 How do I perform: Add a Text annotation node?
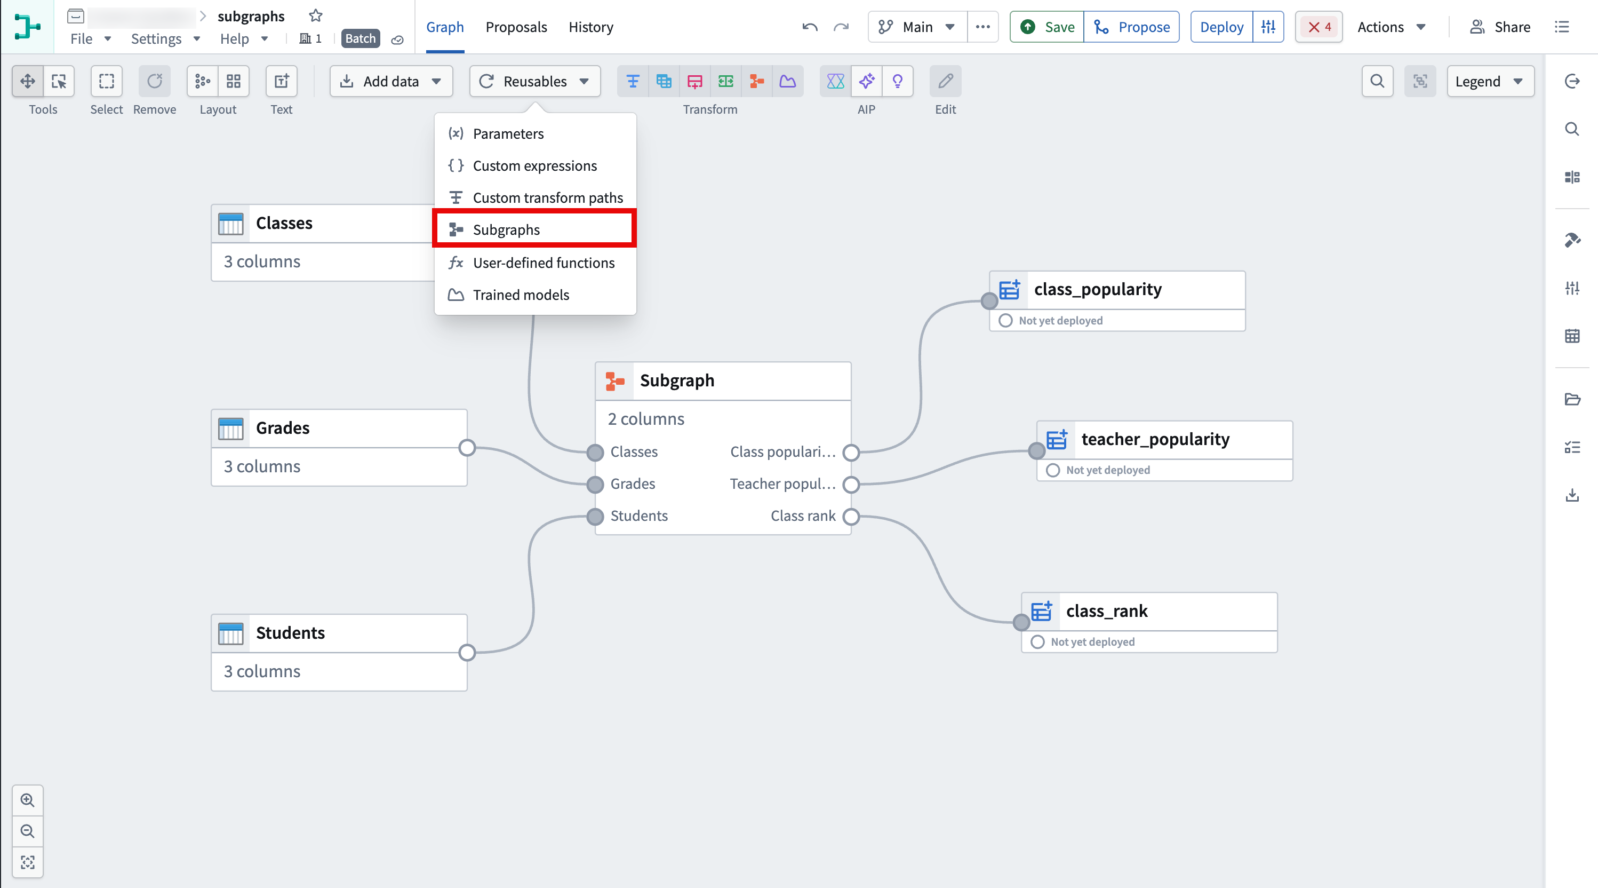282,81
